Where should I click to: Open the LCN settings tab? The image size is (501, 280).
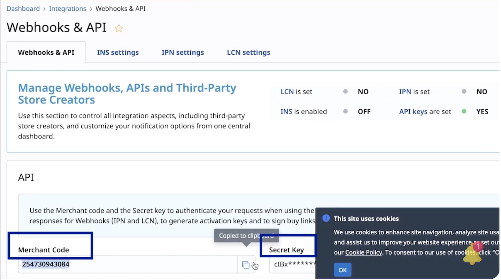pyautogui.click(x=248, y=52)
